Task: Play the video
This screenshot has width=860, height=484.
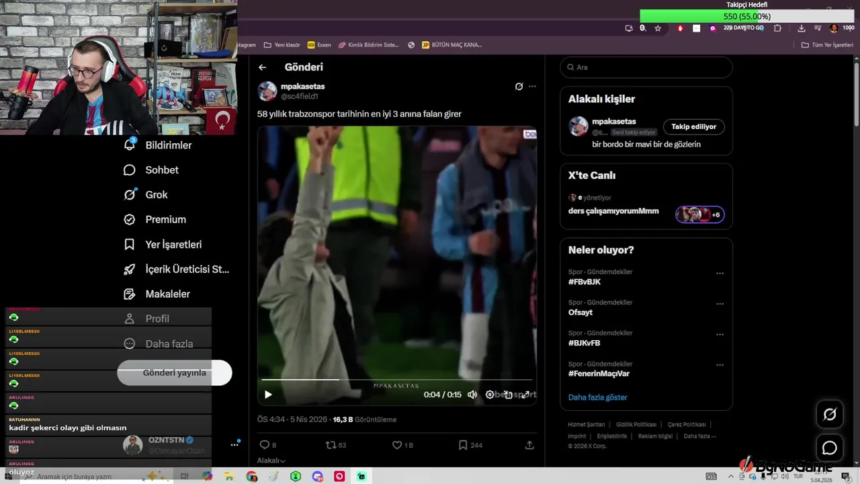Action: click(268, 395)
